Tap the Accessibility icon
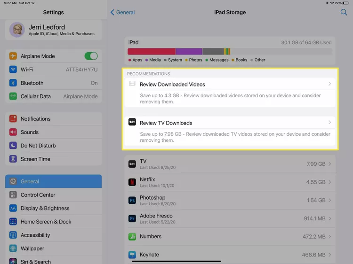Screen dimensions: 353x264 pos(13,235)
